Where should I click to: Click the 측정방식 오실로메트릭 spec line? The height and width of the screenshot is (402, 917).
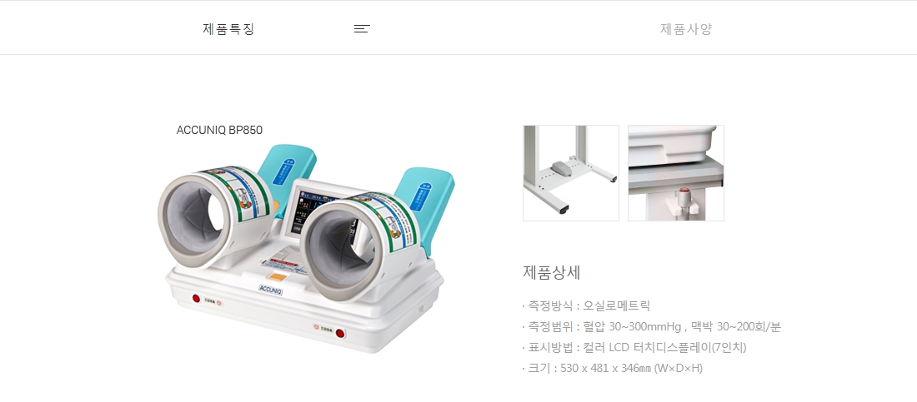[586, 305]
